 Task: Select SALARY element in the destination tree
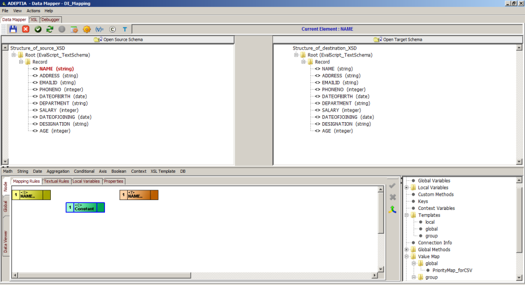tap(331, 110)
